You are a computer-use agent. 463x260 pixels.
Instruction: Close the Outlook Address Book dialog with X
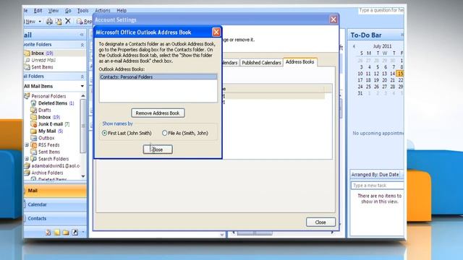click(x=216, y=32)
